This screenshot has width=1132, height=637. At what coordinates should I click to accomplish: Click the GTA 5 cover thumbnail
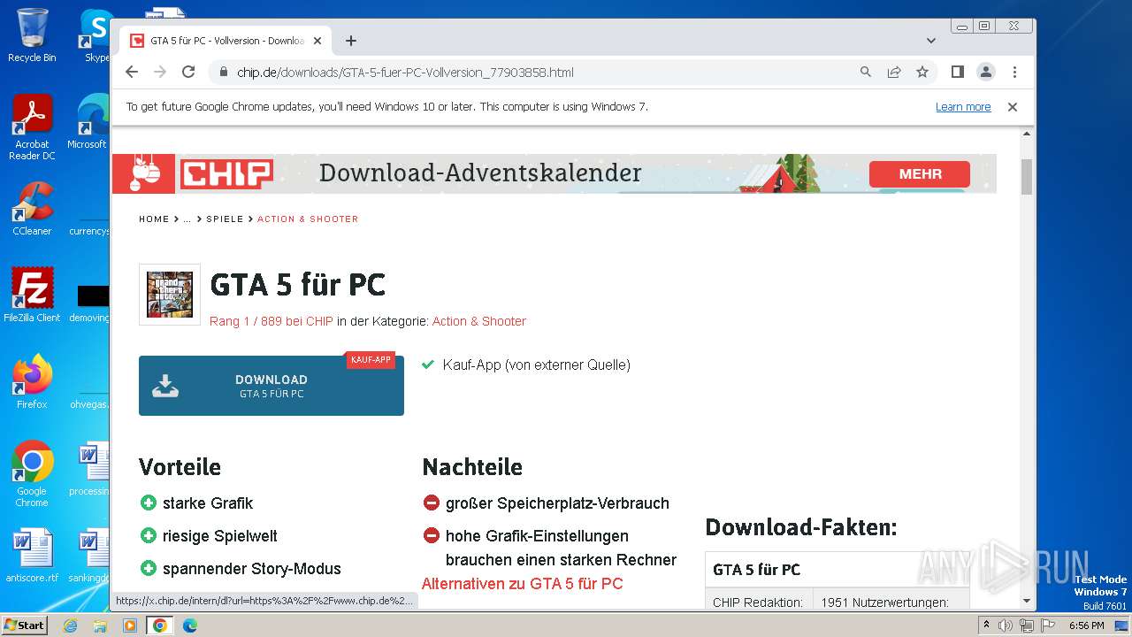pyautogui.click(x=170, y=295)
